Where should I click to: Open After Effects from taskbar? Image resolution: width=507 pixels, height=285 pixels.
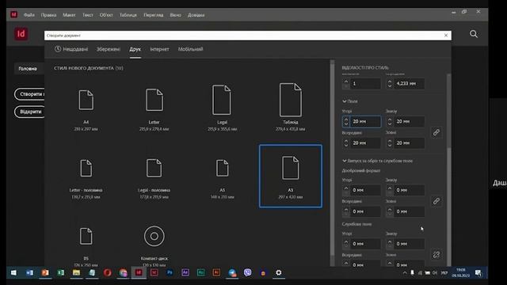click(x=185, y=272)
